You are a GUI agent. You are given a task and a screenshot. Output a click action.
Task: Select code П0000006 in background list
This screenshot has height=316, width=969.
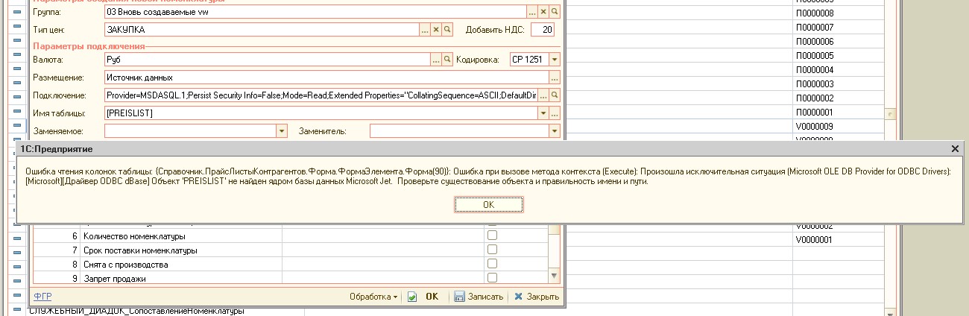point(815,42)
